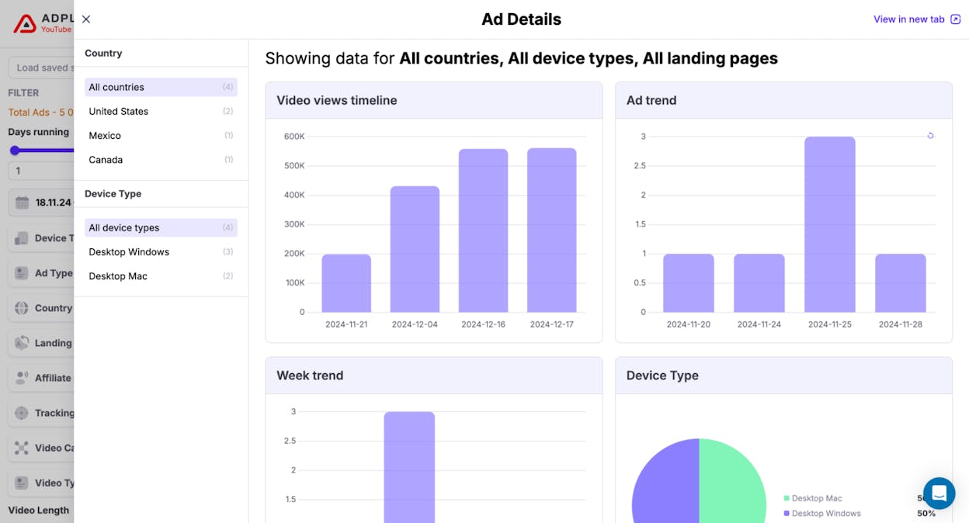The height and width of the screenshot is (523, 969).
Task: Filter by Desktop Windows
Action: point(161,251)
